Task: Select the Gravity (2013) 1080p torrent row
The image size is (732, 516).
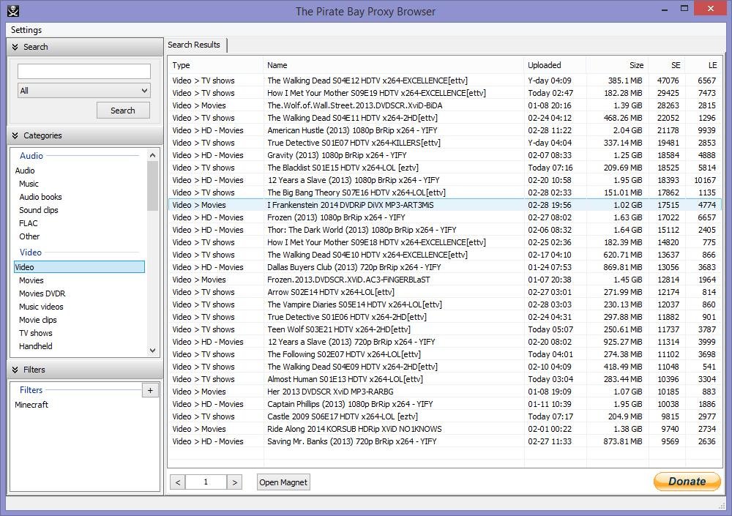Action: pos(337,155)
